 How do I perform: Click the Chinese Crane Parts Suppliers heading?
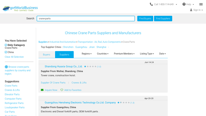coord(103,33)
